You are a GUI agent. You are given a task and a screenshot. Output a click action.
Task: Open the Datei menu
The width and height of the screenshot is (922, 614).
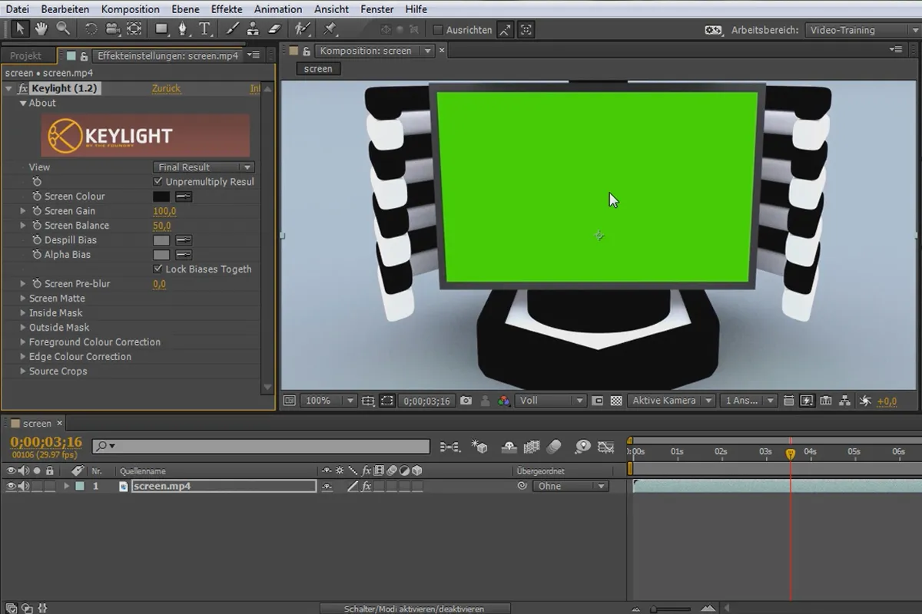pos(17,9)
